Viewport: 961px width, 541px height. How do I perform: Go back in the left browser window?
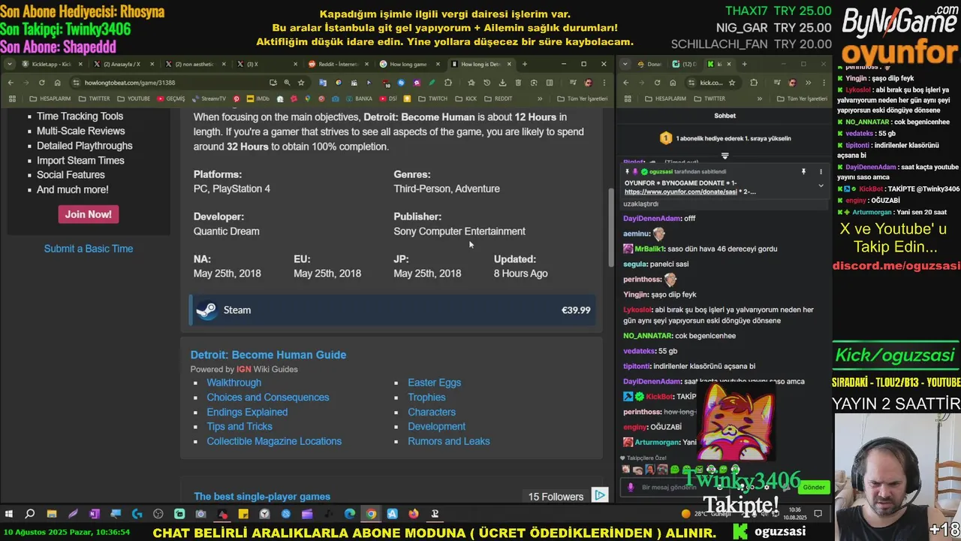[11, 83]
